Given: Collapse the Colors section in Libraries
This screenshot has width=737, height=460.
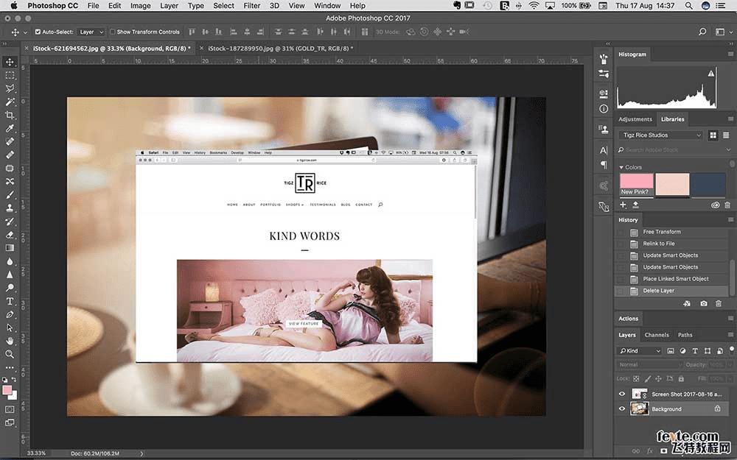Looking at the screenshot, I should pyautogui.click(x=621, y=167).
